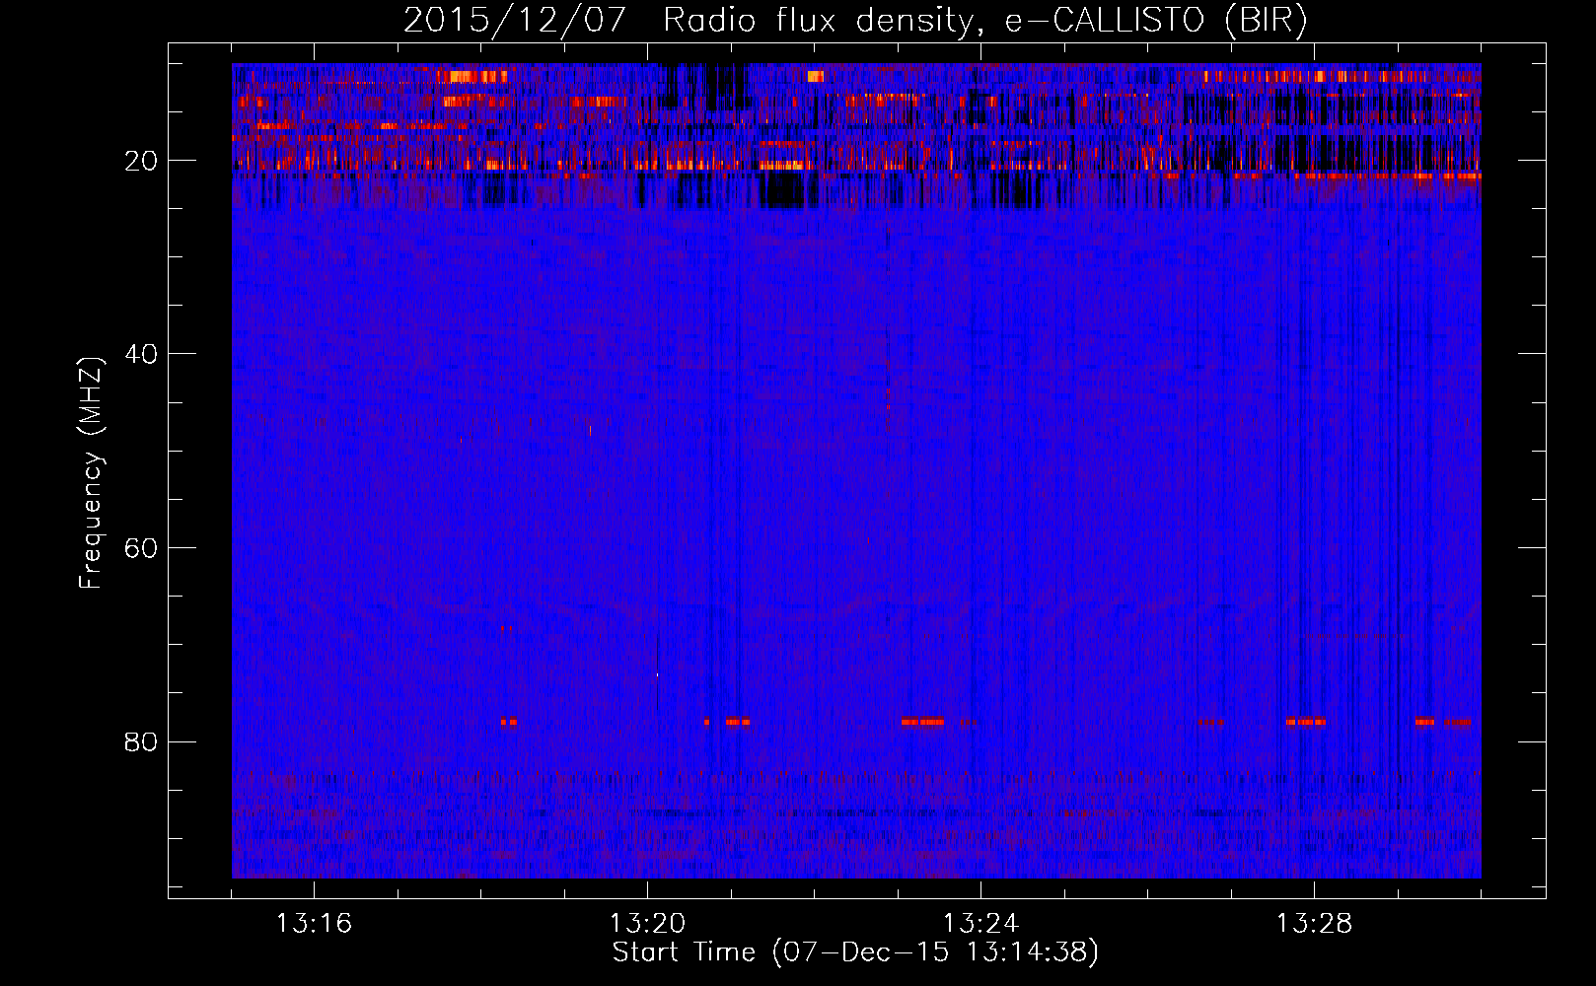
Task: Click the "Frequency (MHZ)" axis label
Action: (x=91, y=473)
